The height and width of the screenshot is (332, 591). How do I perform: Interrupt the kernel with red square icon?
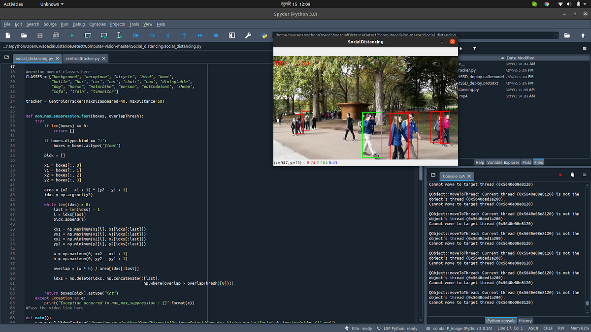(x=560, y=175)
